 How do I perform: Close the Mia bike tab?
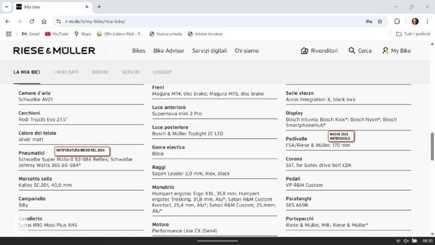(x=87, y=7)
